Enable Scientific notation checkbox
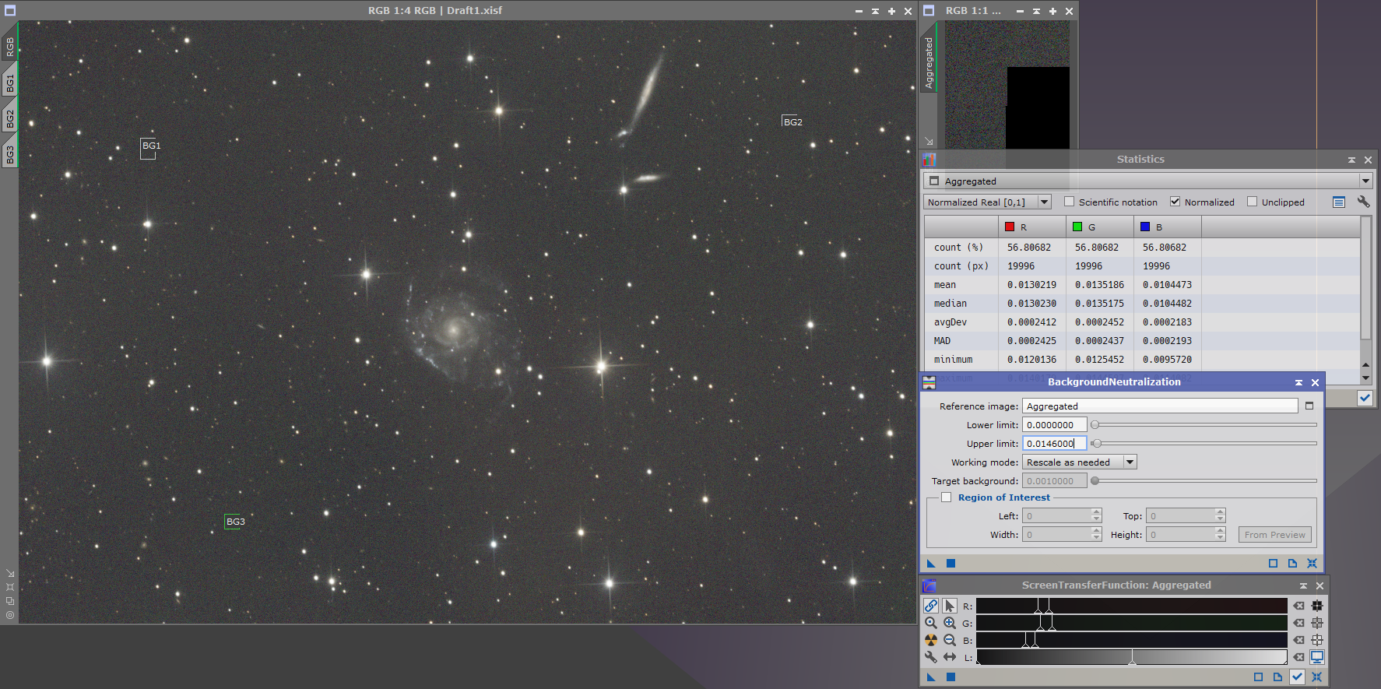The width and height of the screenshot is (1381, 689). tap(1070, 202)
